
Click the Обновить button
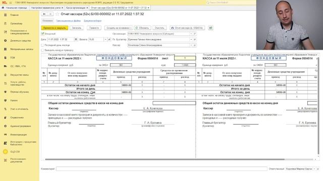point(142,28)
